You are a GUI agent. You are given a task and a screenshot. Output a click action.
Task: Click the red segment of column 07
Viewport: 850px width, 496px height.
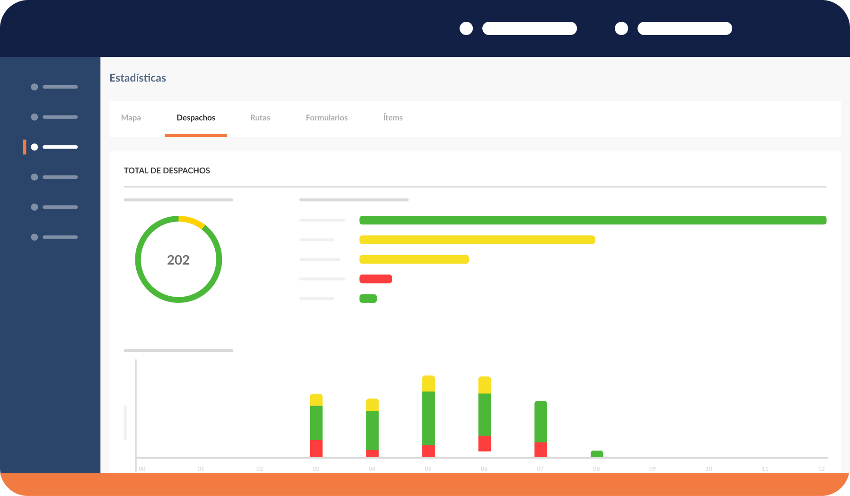click(541, 450)
